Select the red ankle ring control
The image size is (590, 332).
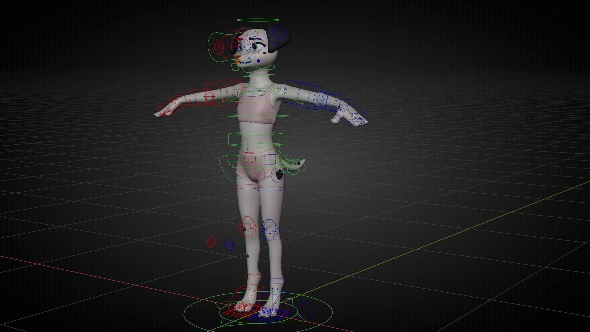pos(254,276)
